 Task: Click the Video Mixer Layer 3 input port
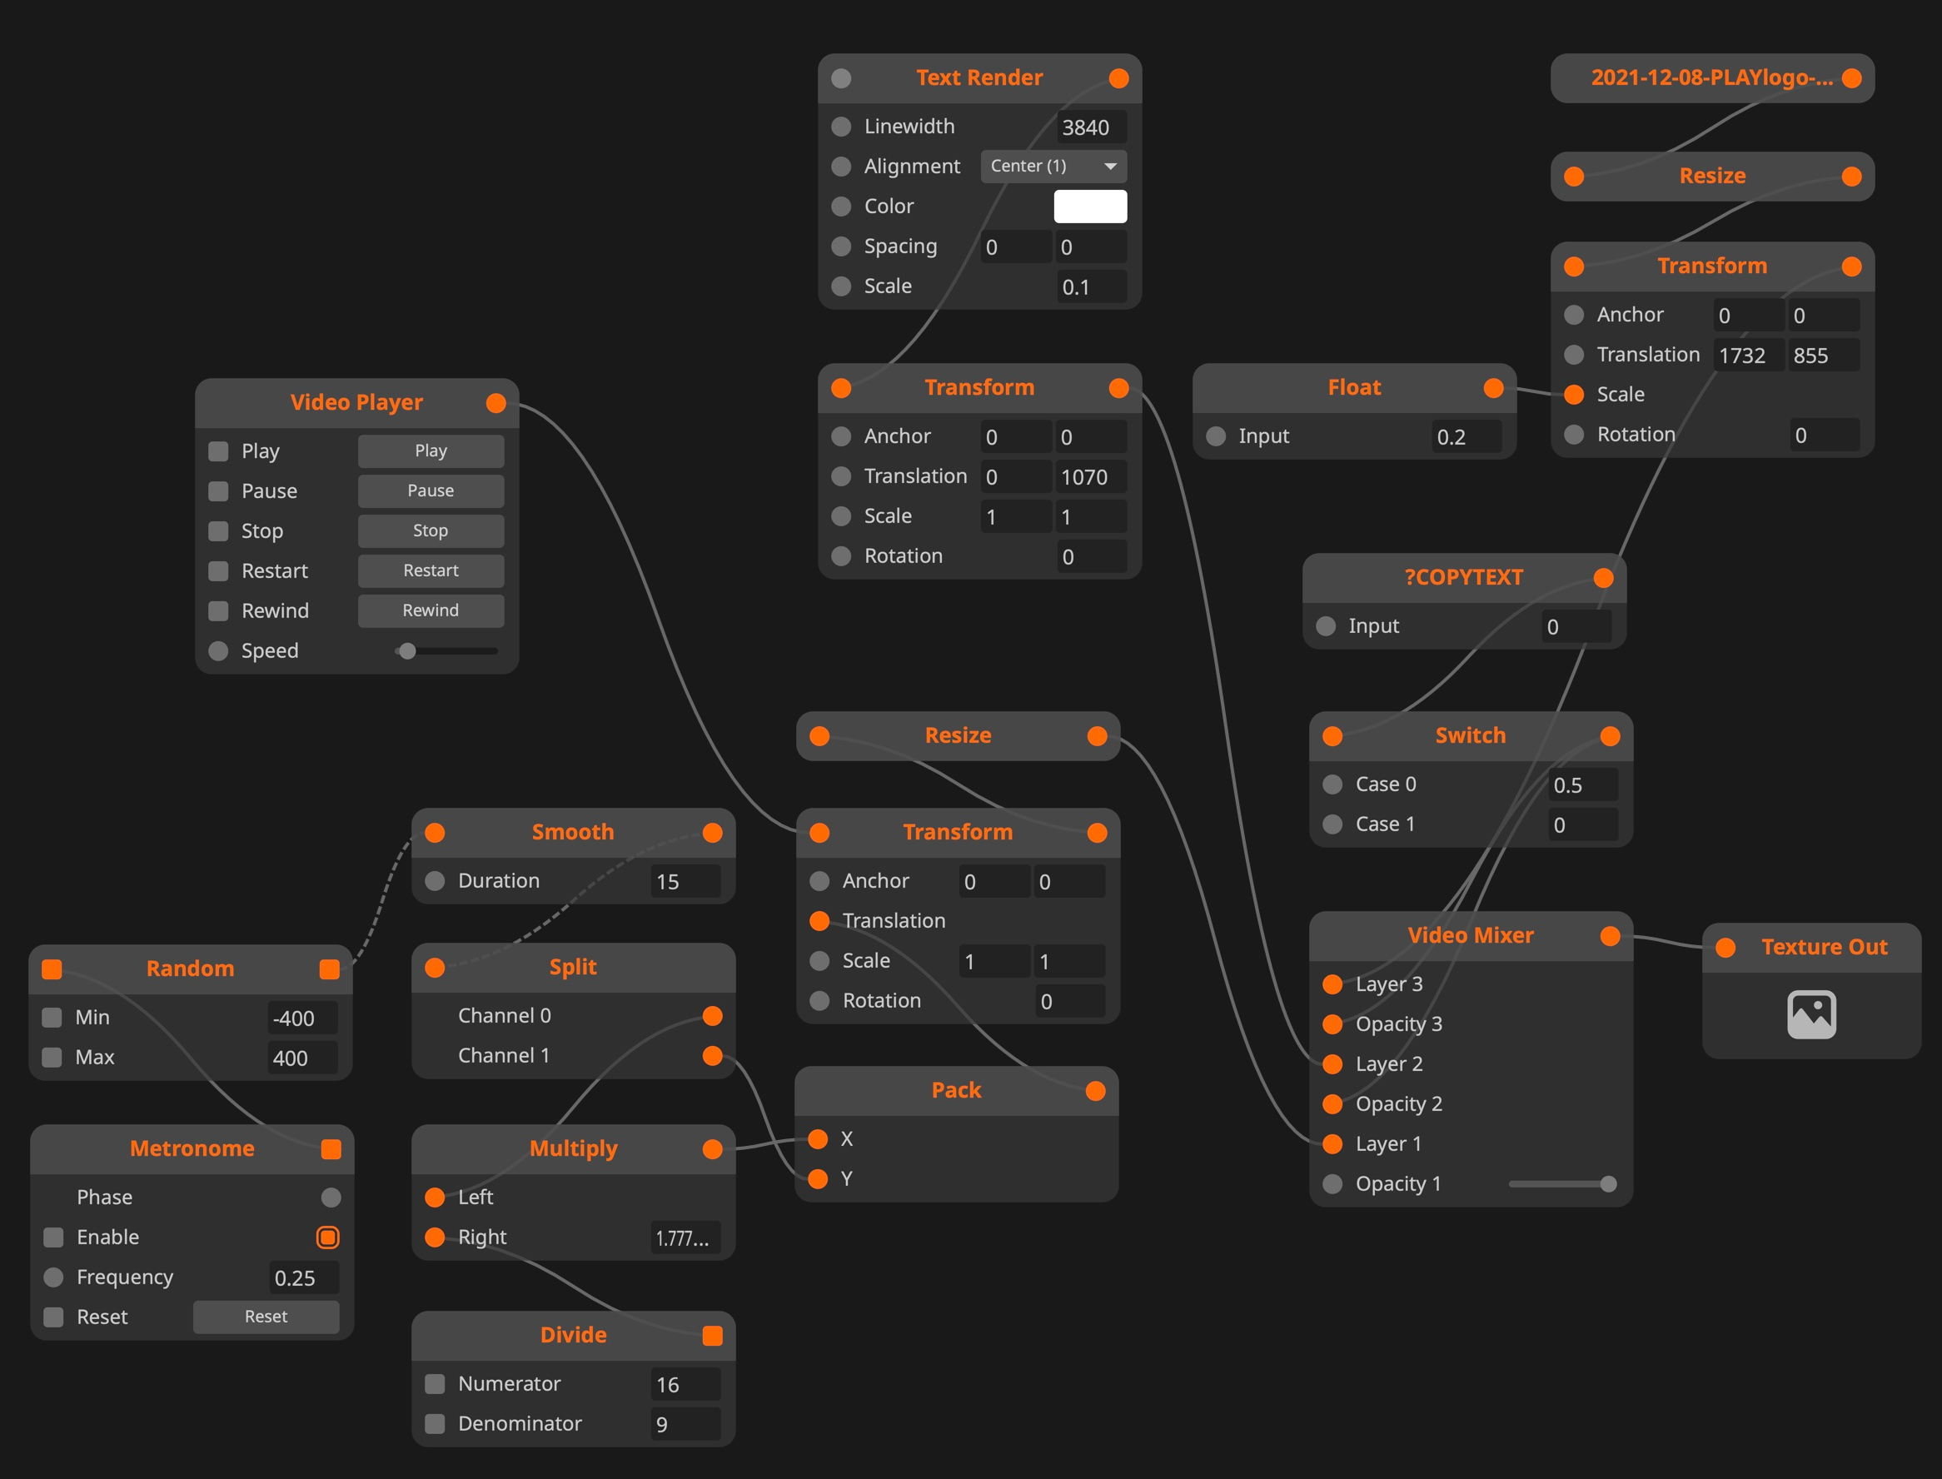pyautogui.click(x=1332, y=984)
